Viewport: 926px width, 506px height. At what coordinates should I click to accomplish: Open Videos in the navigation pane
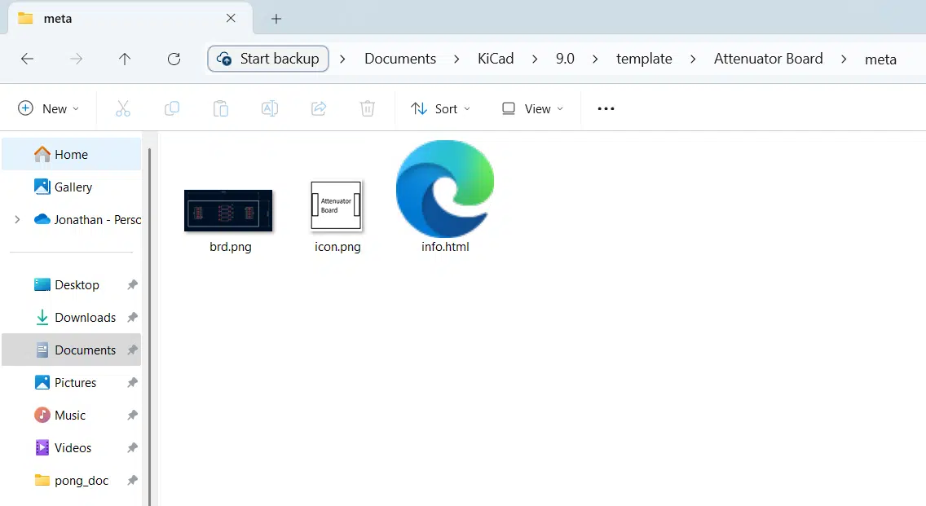click(72, 447)
